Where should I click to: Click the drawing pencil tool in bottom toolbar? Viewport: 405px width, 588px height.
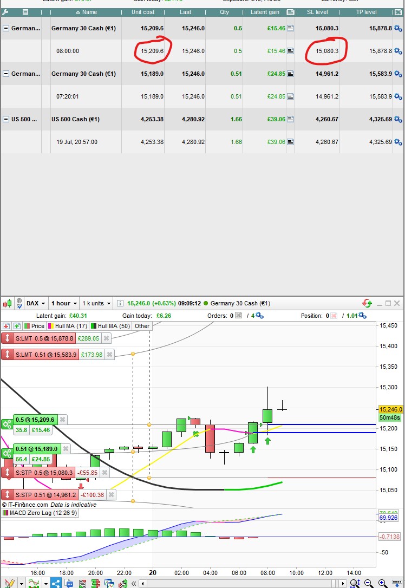pos(9,583)
